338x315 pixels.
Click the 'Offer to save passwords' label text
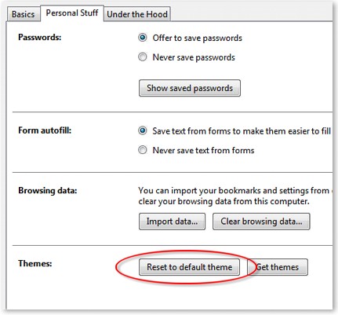[x=198, y=38]
